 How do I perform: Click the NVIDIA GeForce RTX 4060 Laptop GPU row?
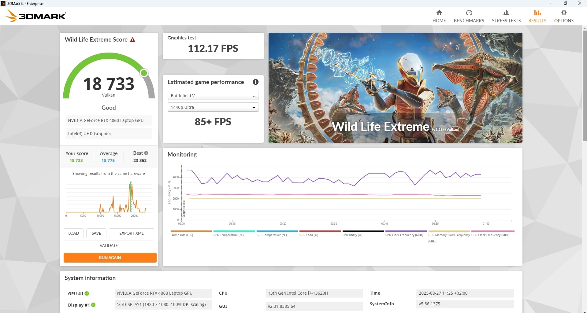pos(109,120)
